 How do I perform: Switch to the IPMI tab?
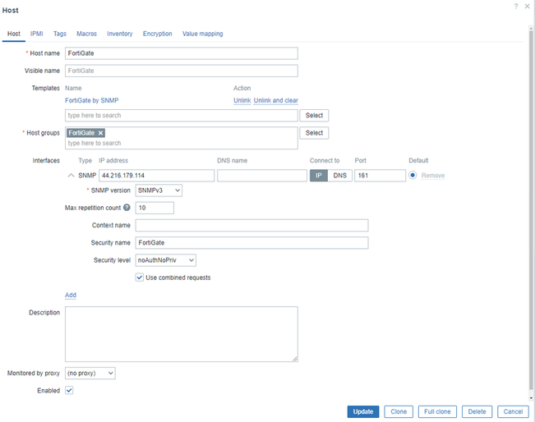(x=36, y=34)
